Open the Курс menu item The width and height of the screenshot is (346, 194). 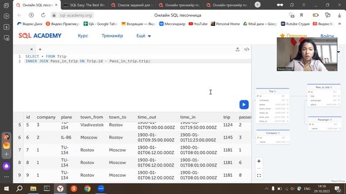point(83,36)
